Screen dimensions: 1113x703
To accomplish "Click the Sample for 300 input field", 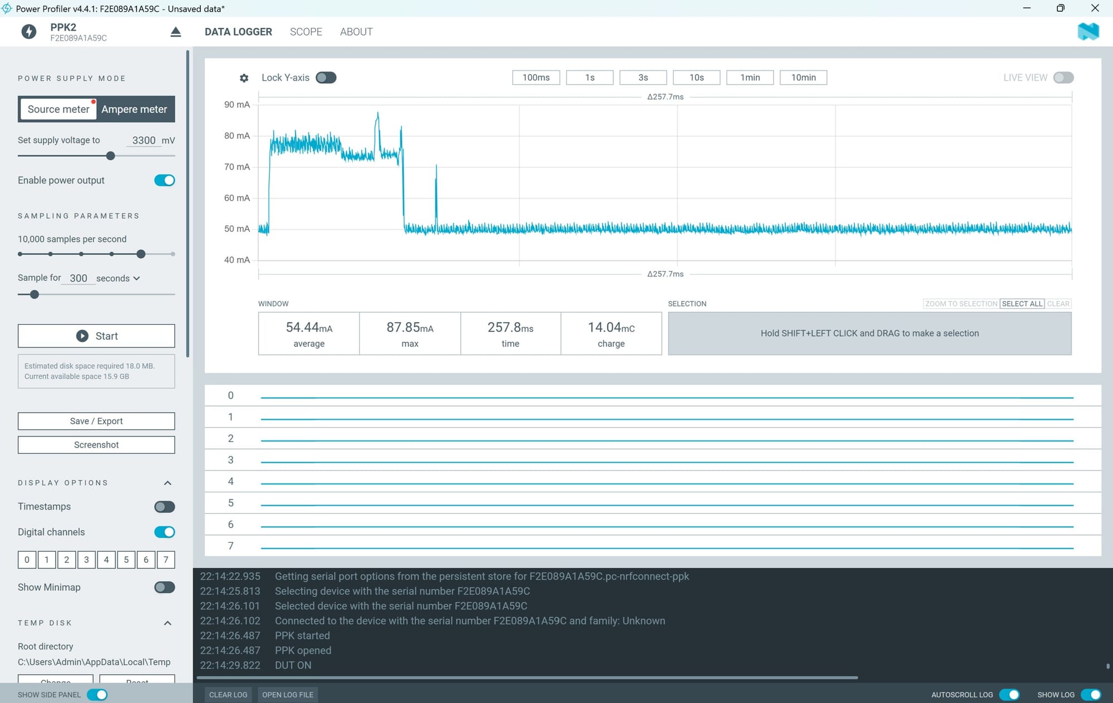I will tap(78, 278).
